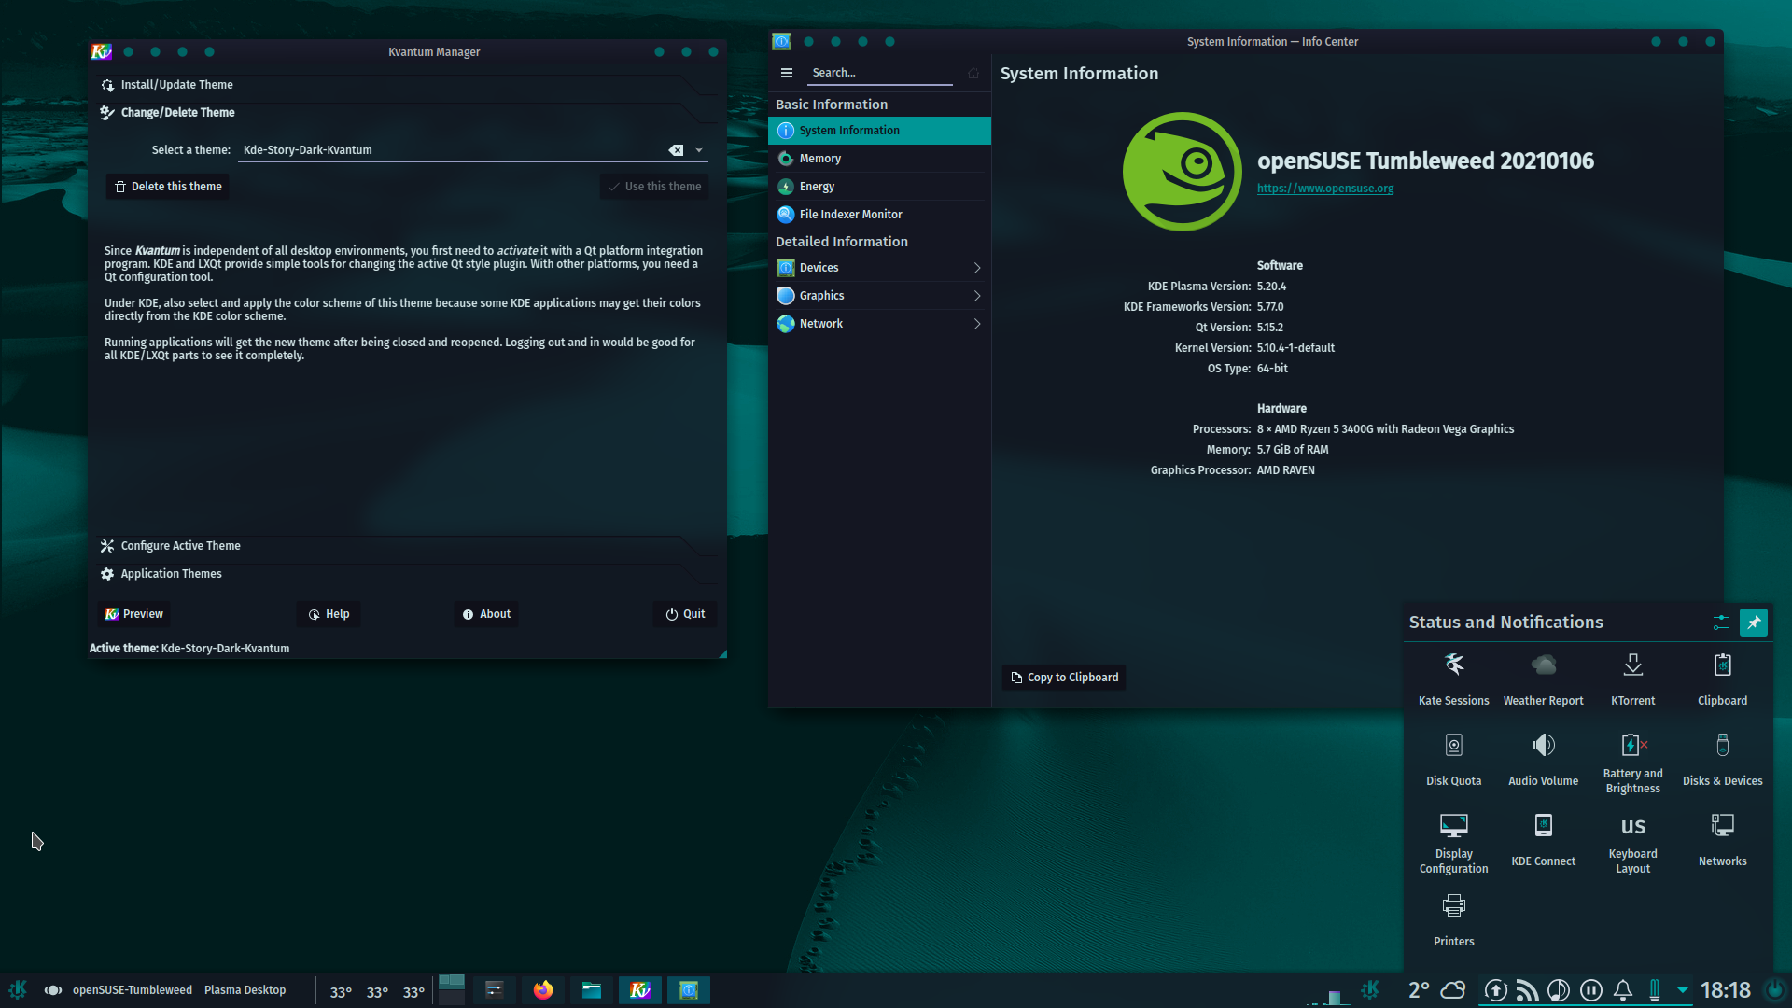
Task: Launch Firefox from the taskbar
Action: [x=542, y=990]
